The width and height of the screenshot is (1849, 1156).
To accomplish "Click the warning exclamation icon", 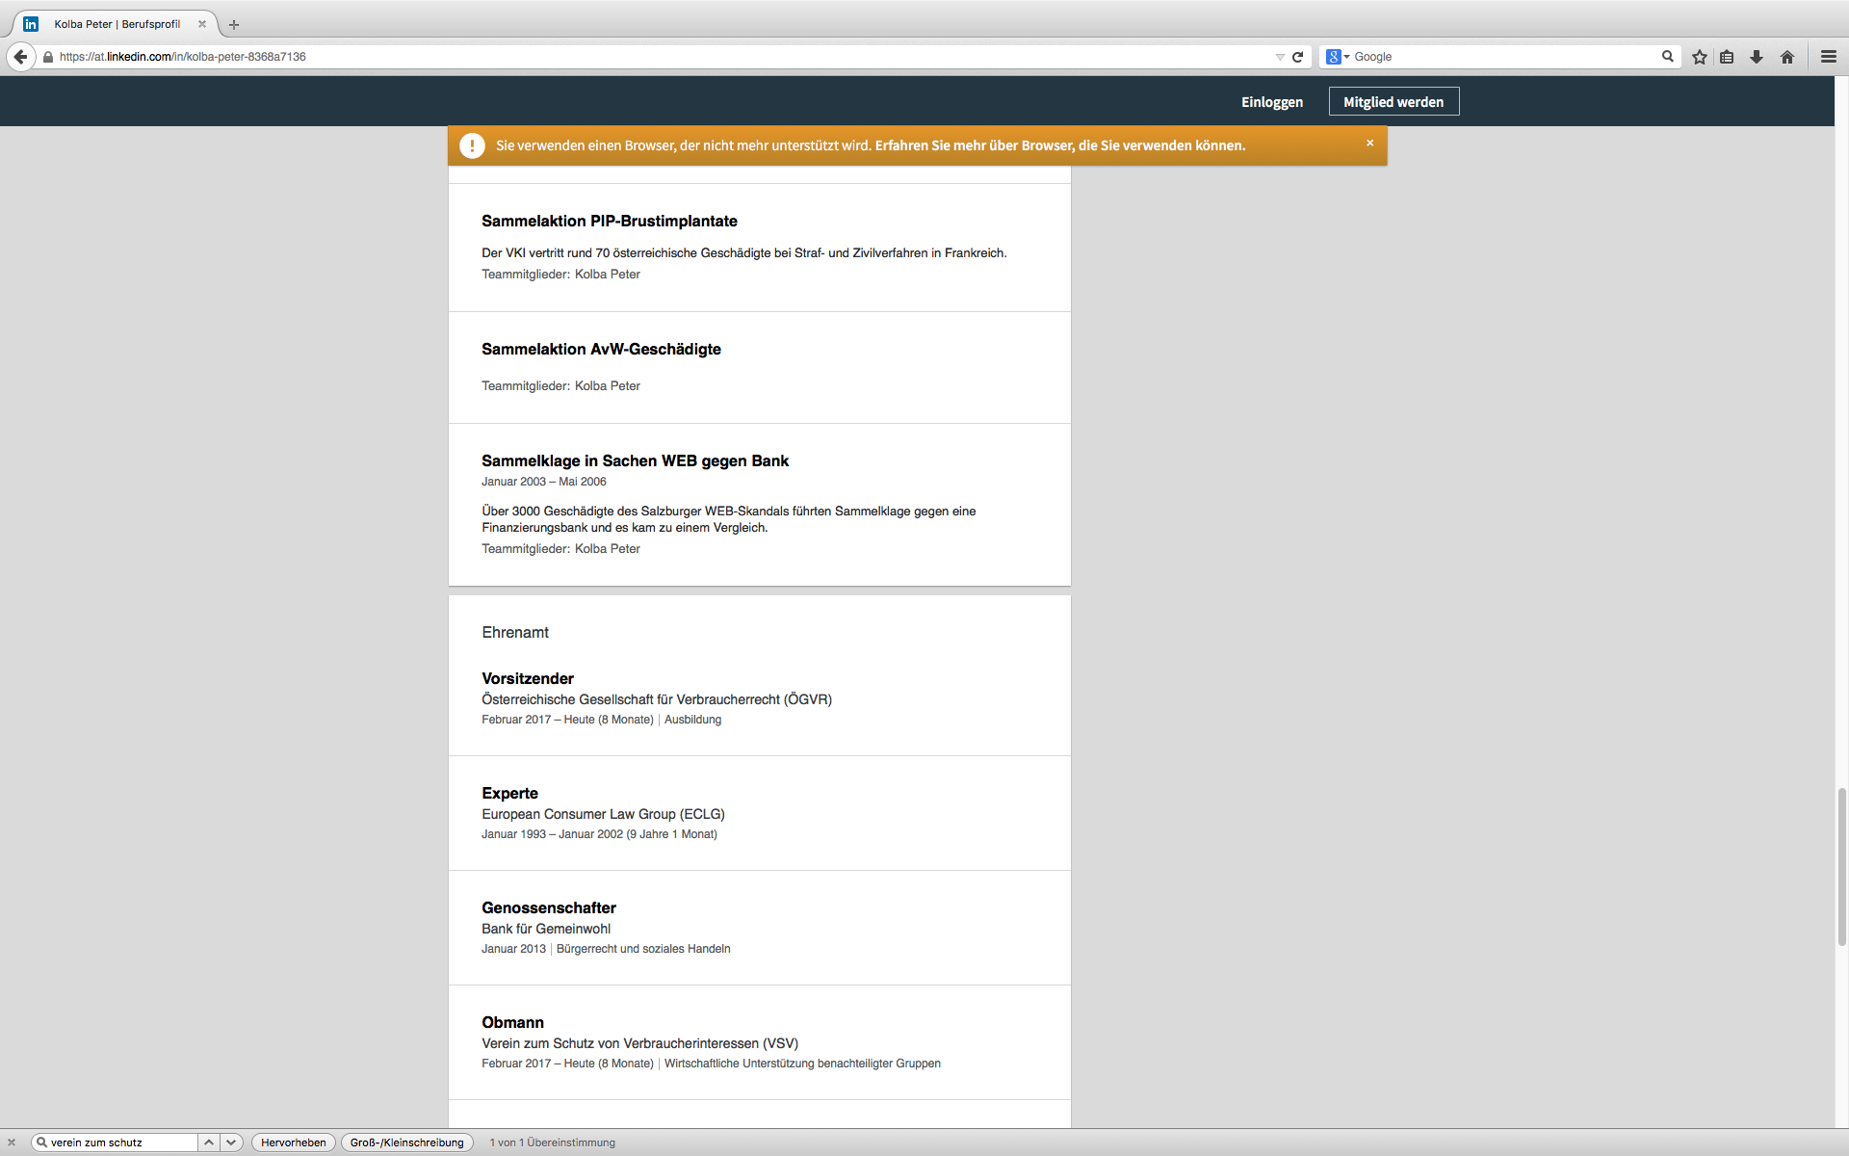I will [x=472, y=145].
